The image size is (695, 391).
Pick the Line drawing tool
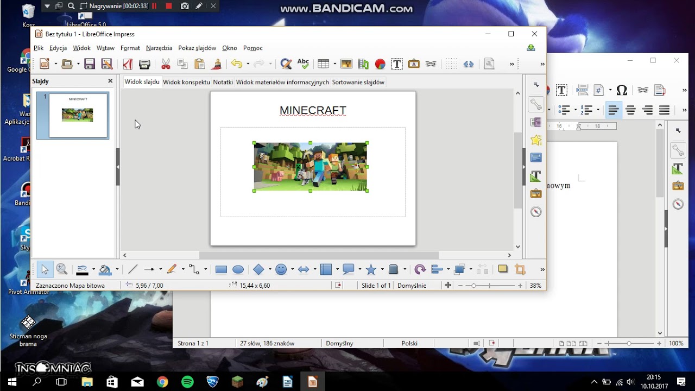click(132, 269)
